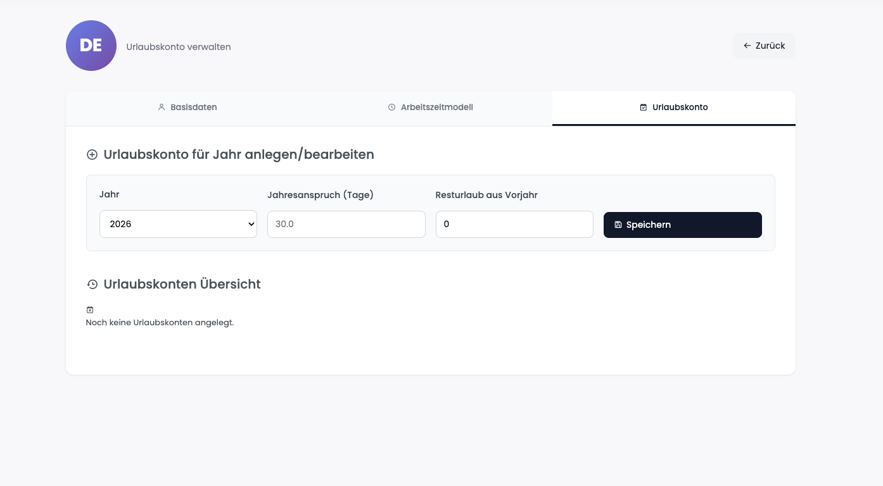Click the person icon beside Basisdaten
The image size is (883, 486).
tap(162, 108)
